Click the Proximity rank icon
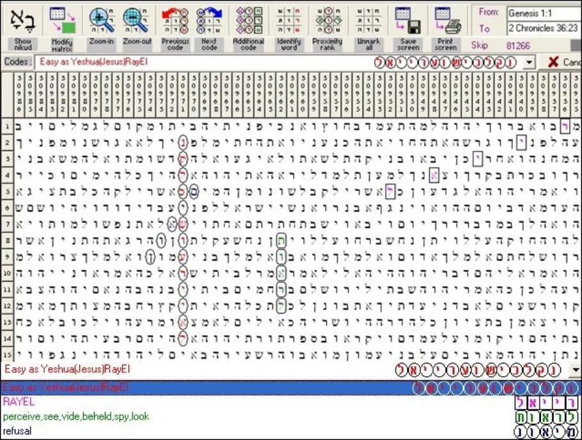 point(328,21)
